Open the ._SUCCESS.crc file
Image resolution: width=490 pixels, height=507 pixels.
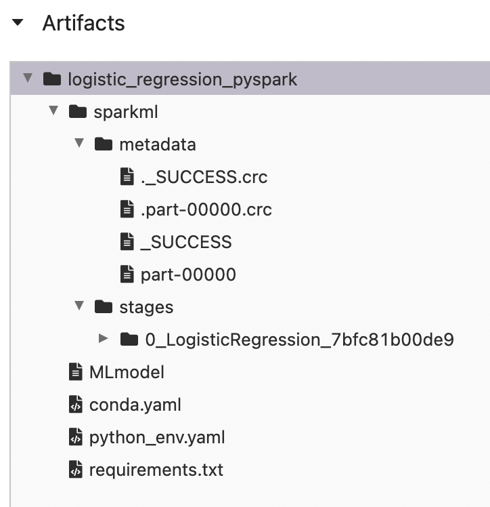204,177
